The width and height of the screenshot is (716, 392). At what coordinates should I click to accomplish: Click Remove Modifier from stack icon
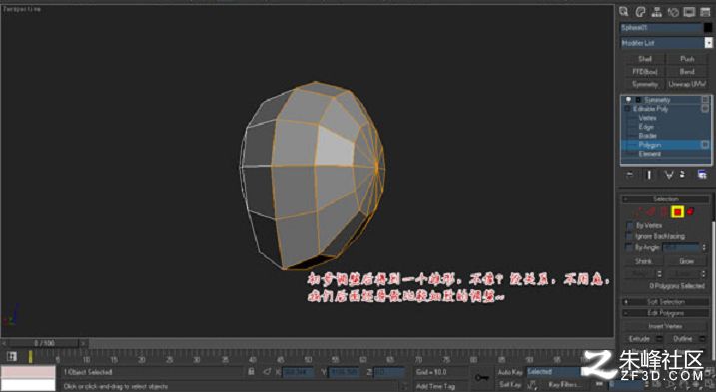tap(682, 175)
